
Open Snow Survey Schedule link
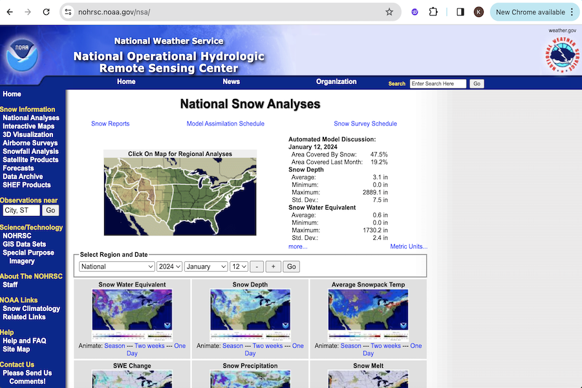click(x=365, y=124)
